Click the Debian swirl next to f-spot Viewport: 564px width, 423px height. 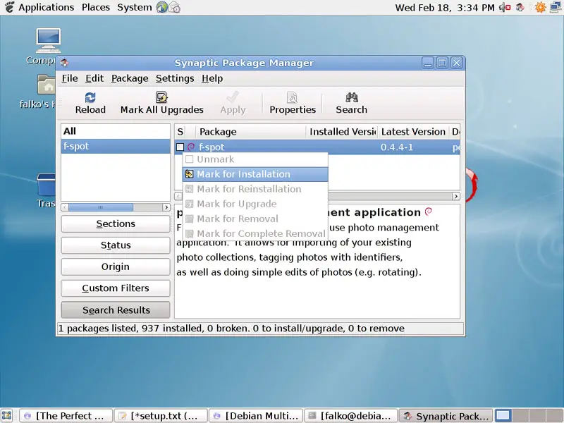[191, 147]
